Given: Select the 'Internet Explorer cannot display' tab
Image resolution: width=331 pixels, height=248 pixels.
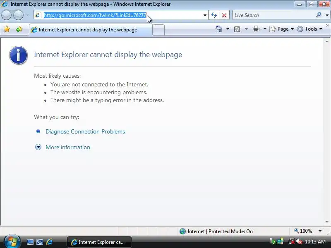Looking at the screenshot, I should [x=91, y=30].
